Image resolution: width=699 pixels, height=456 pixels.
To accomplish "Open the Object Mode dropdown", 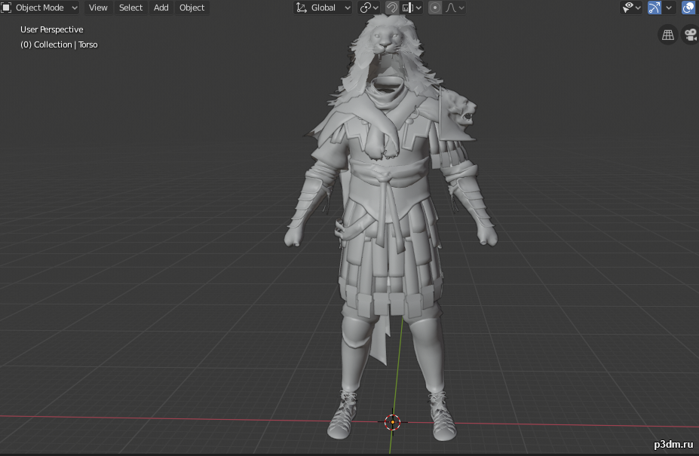I will (41, 8).
